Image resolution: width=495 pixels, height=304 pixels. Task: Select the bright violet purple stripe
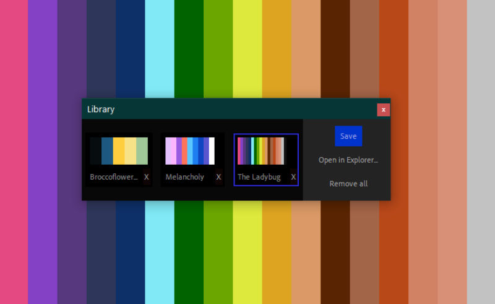coord(43,50)
